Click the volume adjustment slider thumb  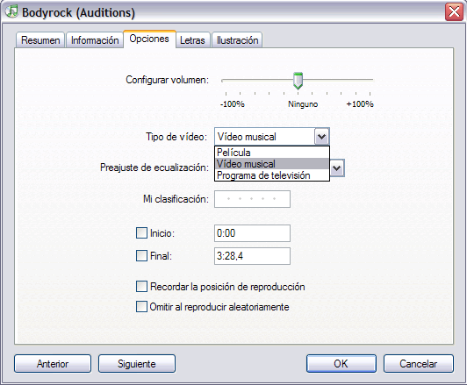[x=298, y=81]
